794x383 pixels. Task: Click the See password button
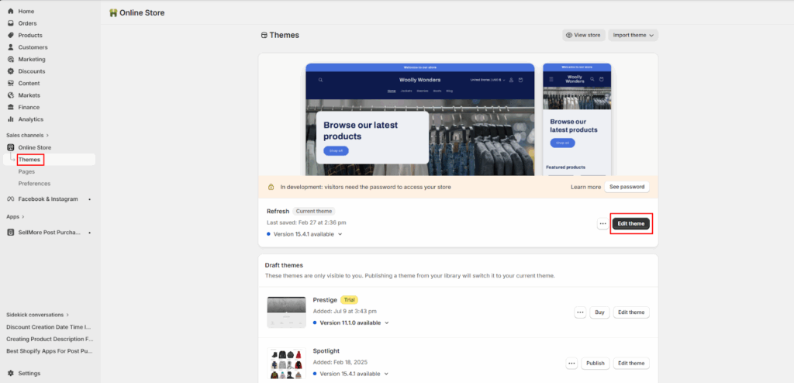627,187
